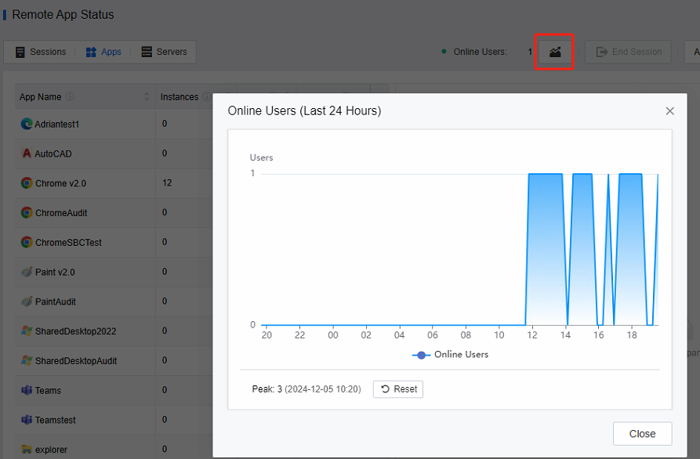
Task: Dismiss dialog with the X icon
Action: 669,111
